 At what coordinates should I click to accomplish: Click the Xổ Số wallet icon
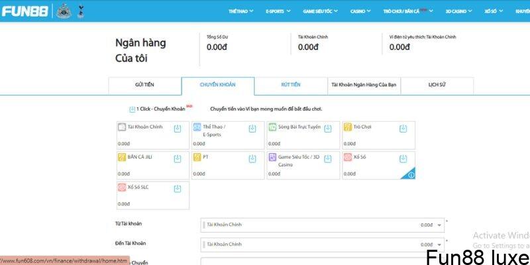(348, 157)
